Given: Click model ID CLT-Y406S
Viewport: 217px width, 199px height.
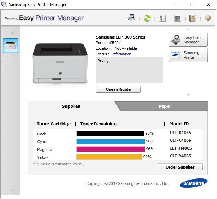Looking at the screenshot, I should coord(181,156).
